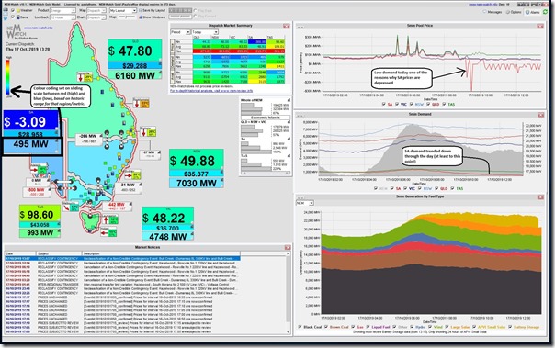Toggle TAS checkbox in Demand chart legend

452,188
